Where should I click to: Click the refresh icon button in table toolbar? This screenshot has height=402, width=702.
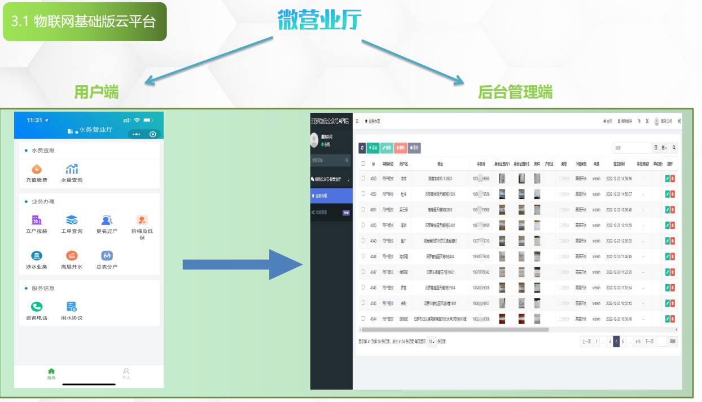pyautogui.click(x=362, y=148)
